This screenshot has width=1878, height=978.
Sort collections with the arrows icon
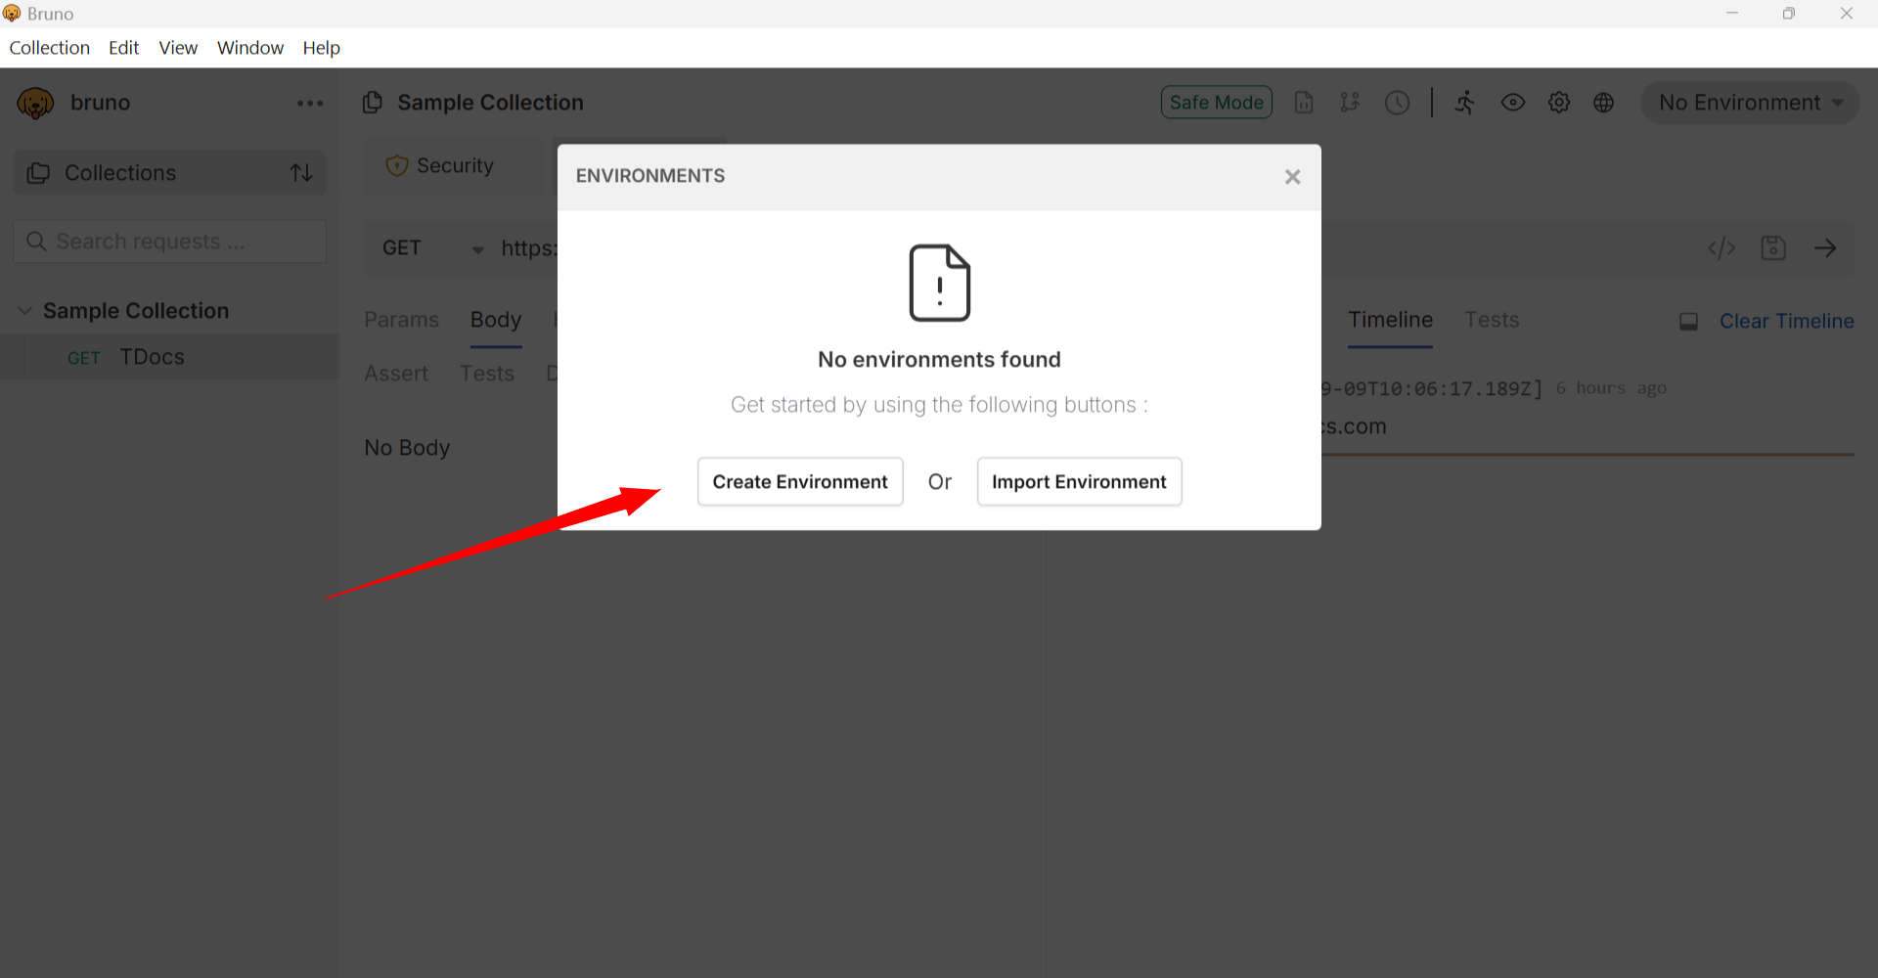click(x=301, y=173)
